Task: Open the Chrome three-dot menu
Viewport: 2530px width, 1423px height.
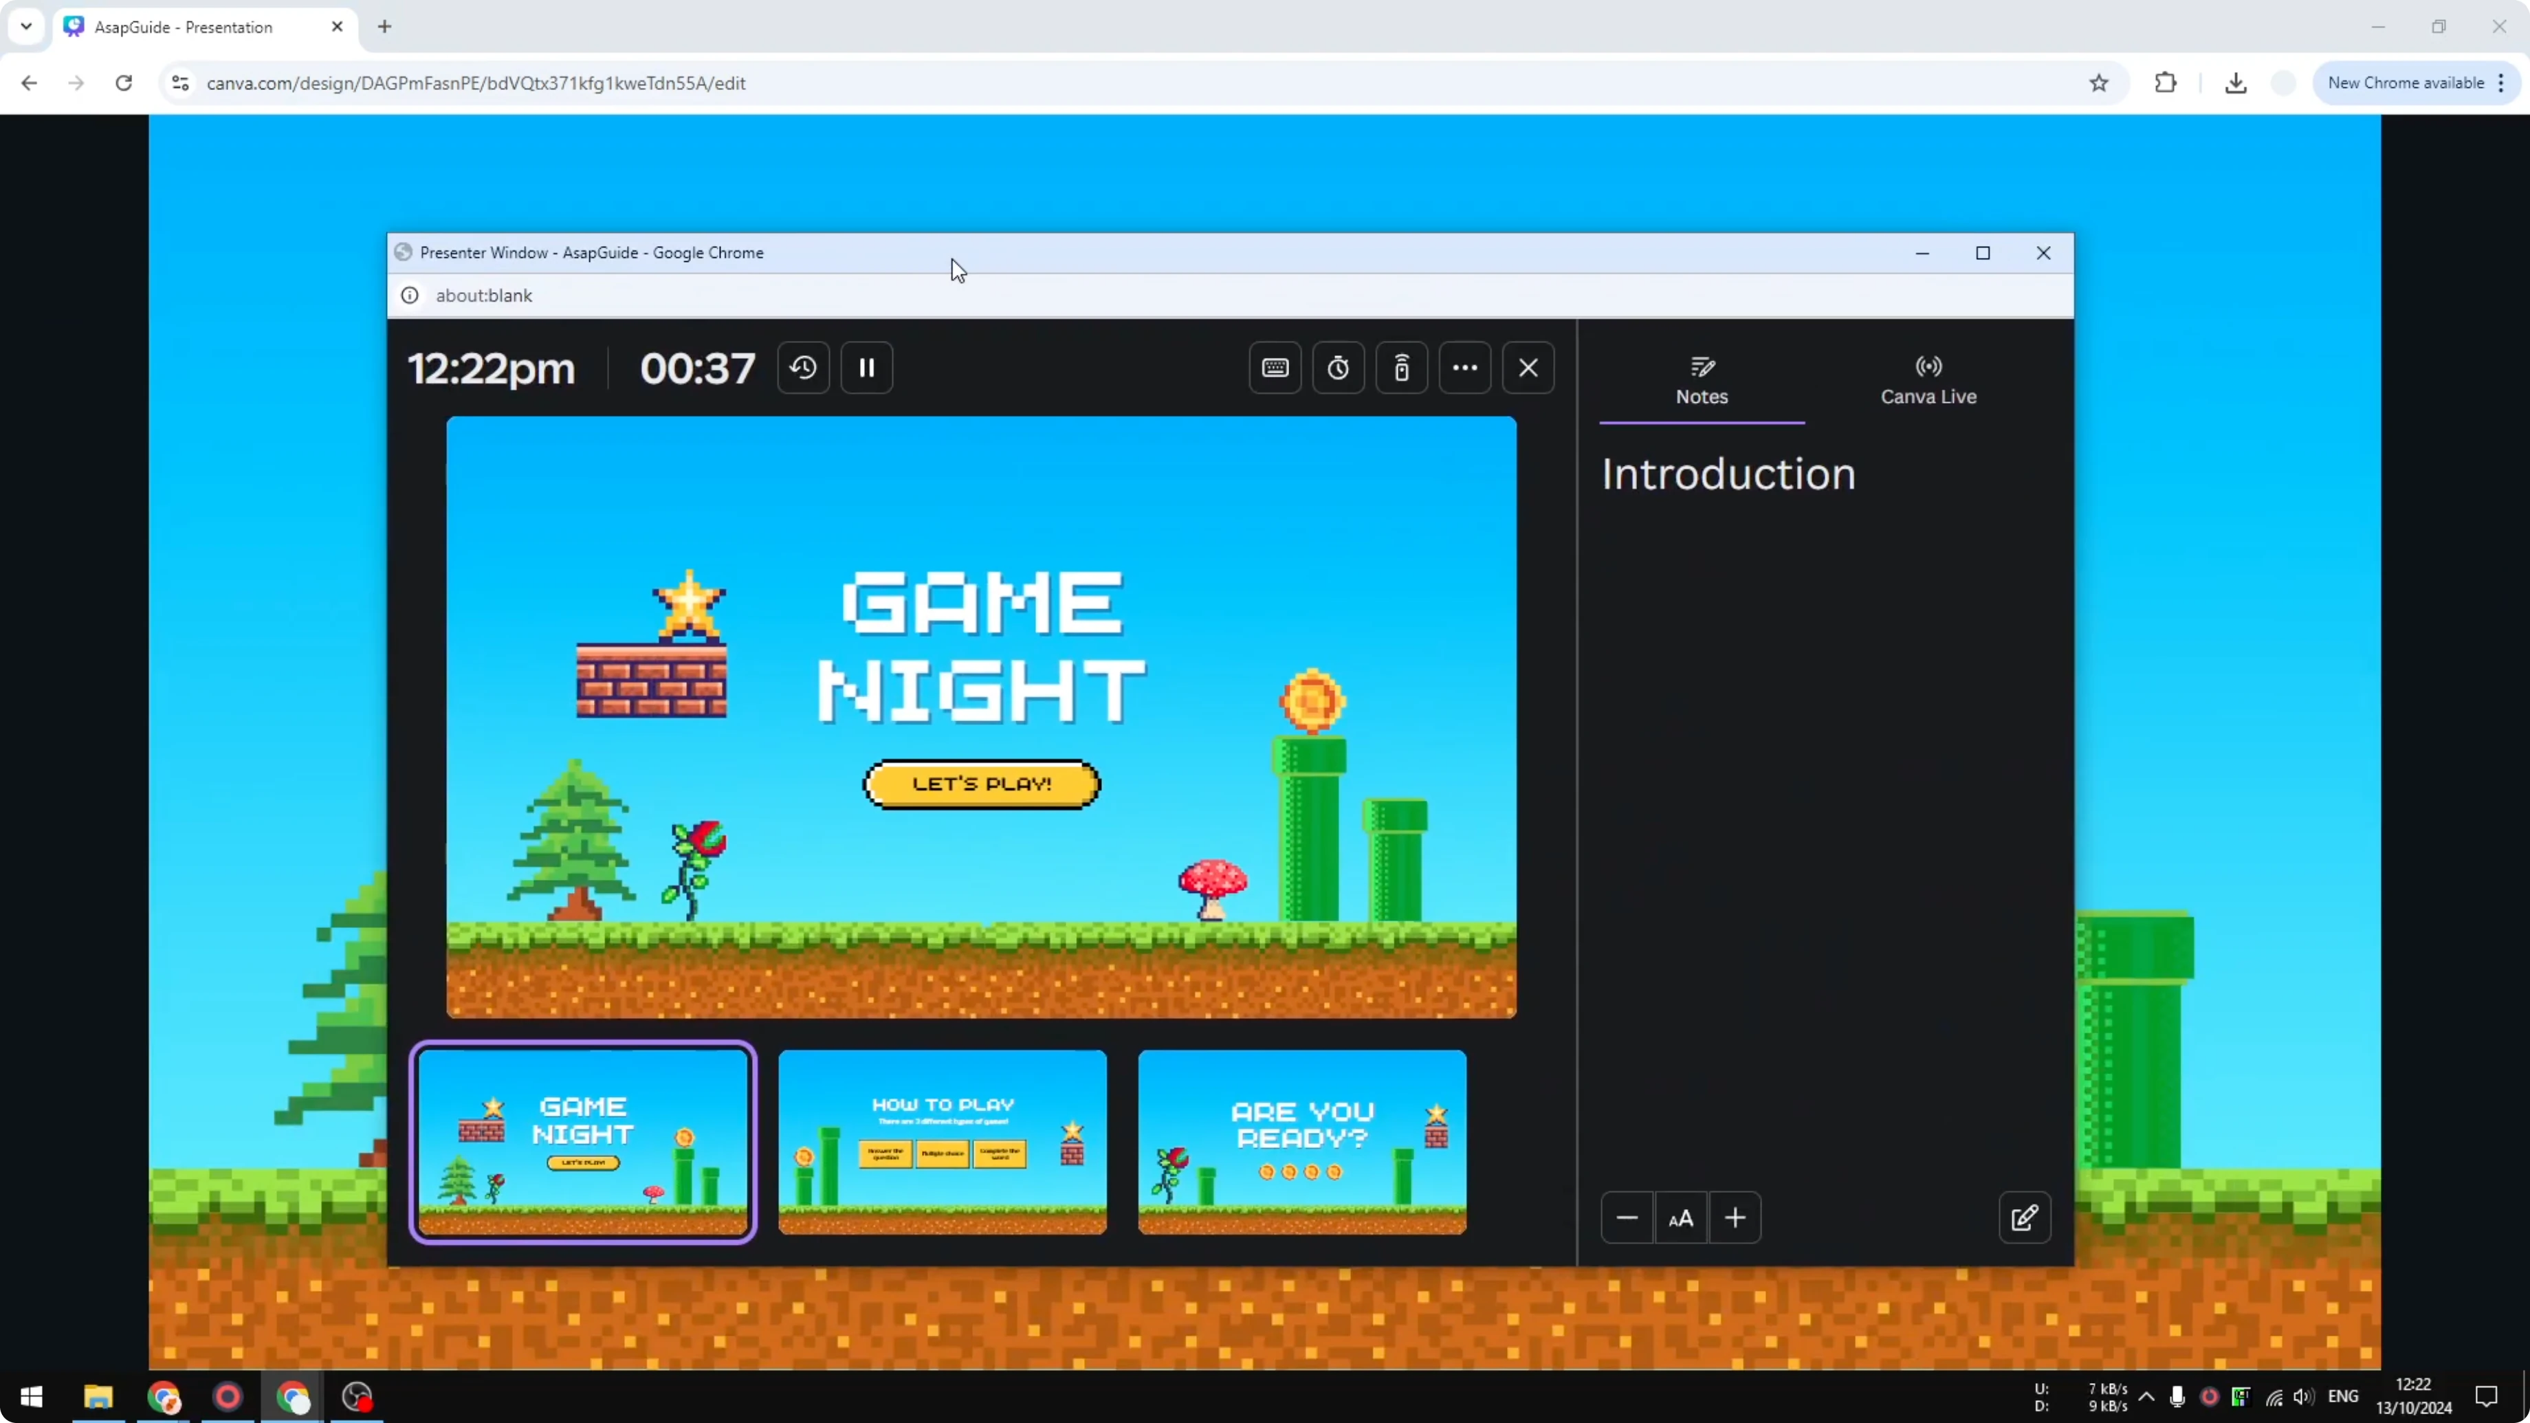Action: tap(2502, 82)
